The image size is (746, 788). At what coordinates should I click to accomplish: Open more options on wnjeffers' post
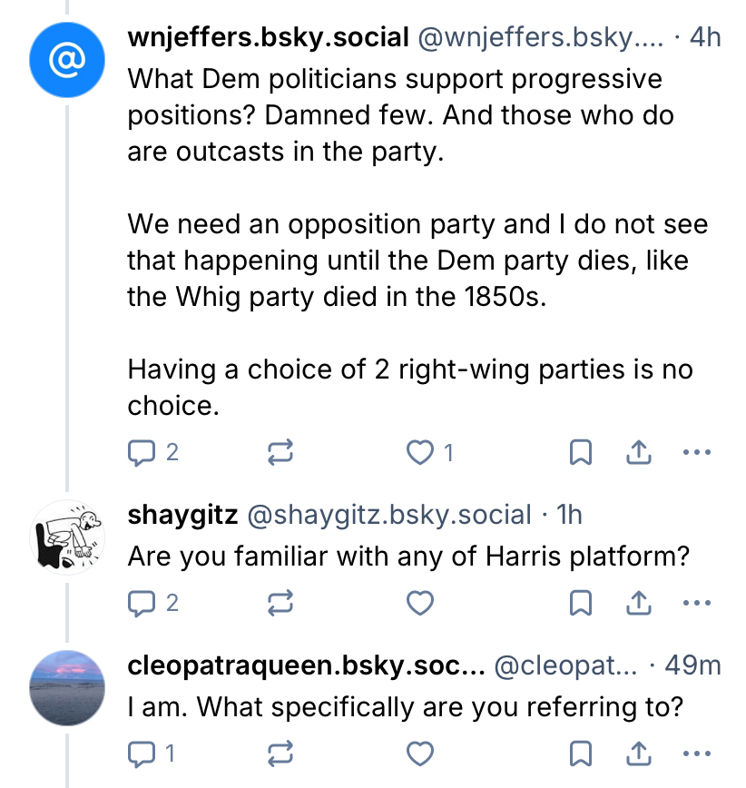pyautogui.click(x=696, y=451)
